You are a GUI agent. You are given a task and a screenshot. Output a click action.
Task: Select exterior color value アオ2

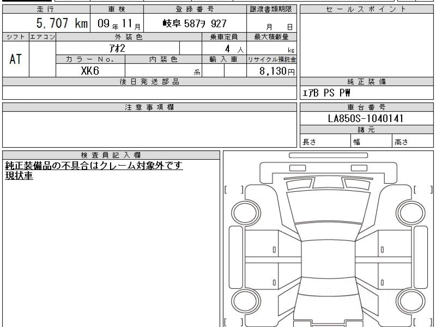[117, 48]
